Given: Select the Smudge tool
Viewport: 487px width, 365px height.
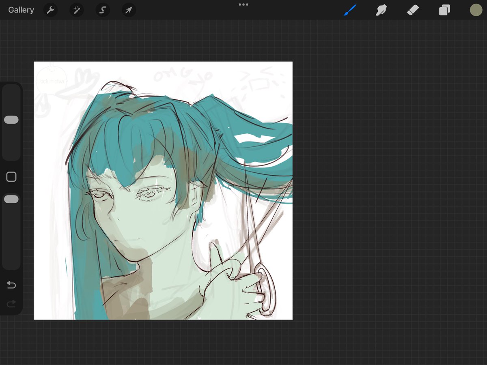Looking at the screenshot, I should [381, 10].
